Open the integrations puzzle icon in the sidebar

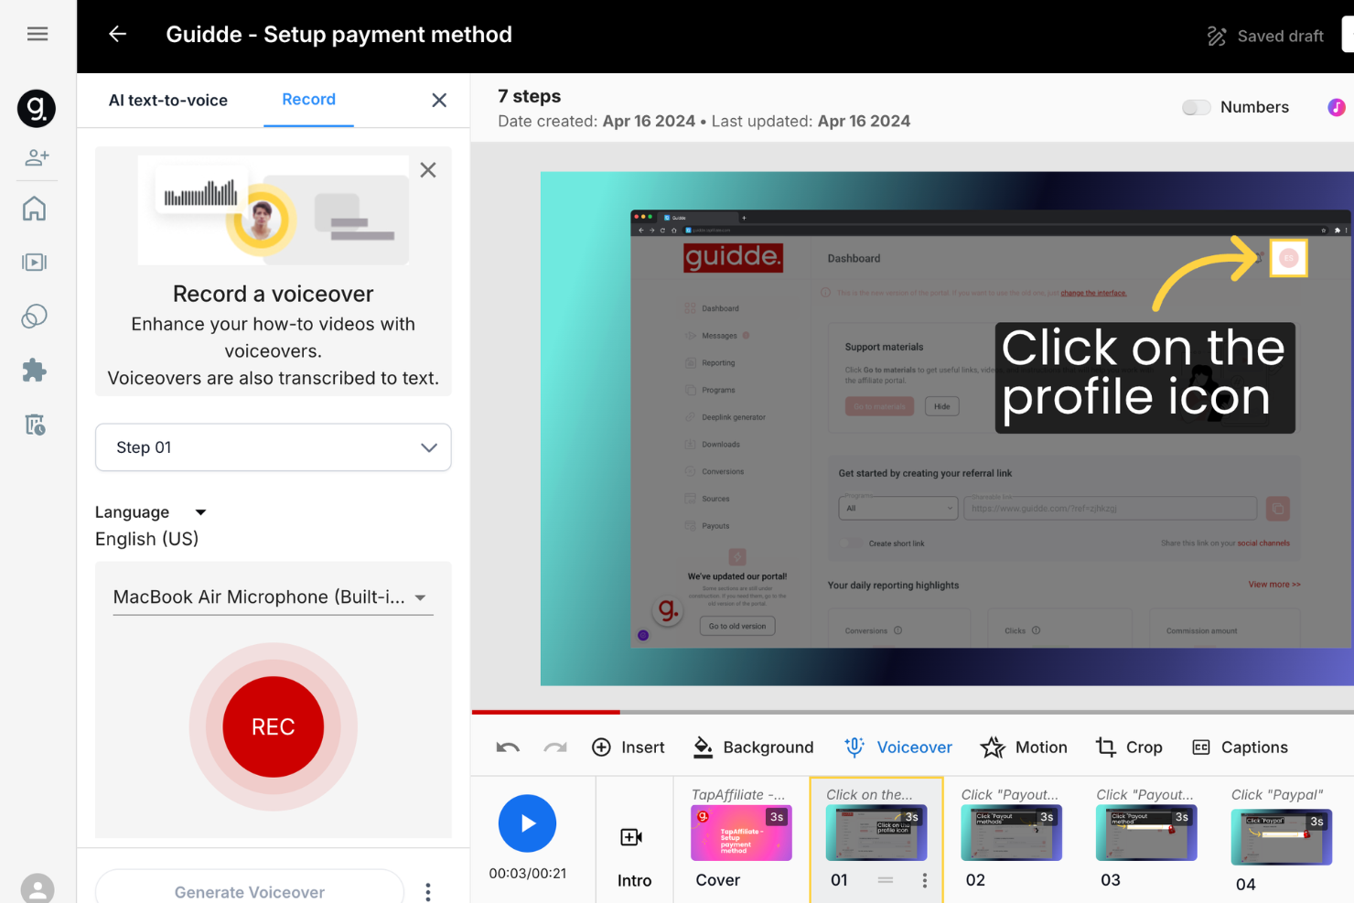pos(34,370)
